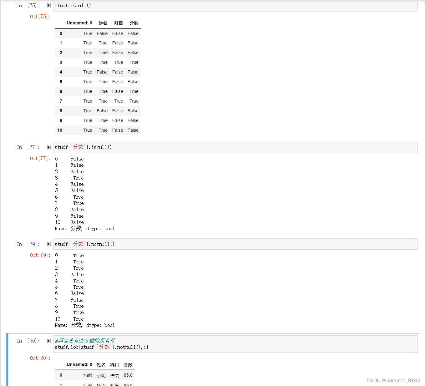
Task: Click 'Name: 分数, dtype: bool' under Out[77]
Action: click(x=85, y=229)
